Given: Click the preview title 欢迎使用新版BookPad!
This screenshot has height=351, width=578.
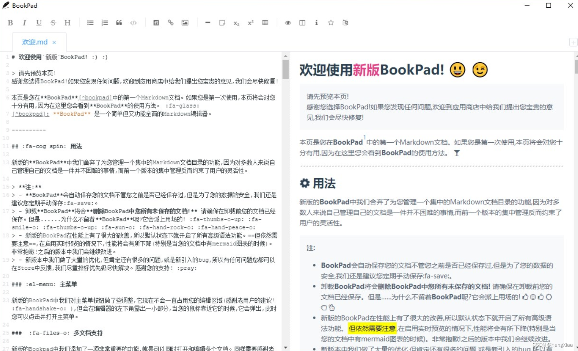Looking at the screenshot, I should click(372, 70).
